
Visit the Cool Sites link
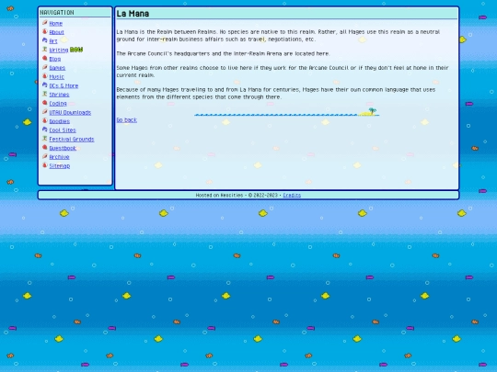tap(63, 130)
